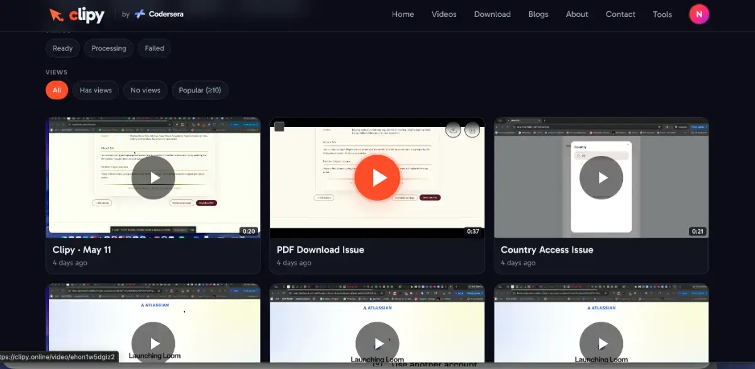This screenshot has height=369, width=755.
Task: Tick the selection checkbox on PDF Download Issue
Action: [x=279, y=127]
